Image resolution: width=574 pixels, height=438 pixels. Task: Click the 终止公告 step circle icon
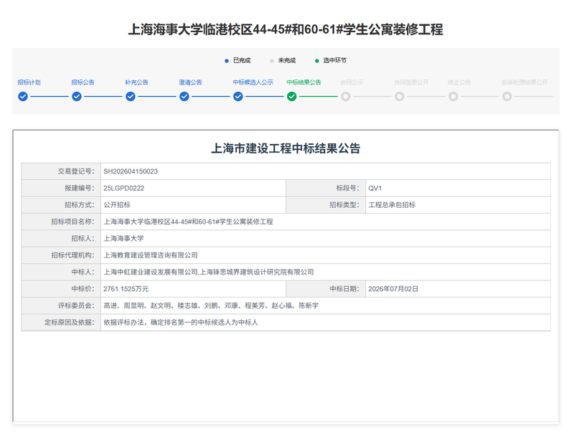(453, 97)
